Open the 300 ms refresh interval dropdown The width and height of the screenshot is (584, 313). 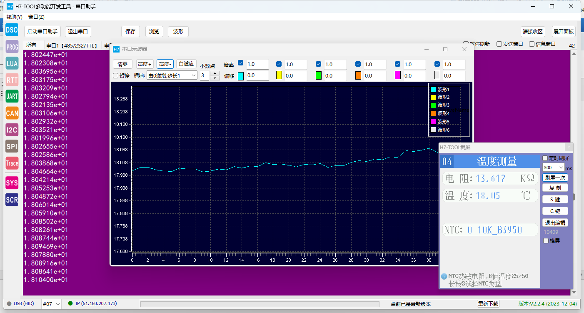554,167
